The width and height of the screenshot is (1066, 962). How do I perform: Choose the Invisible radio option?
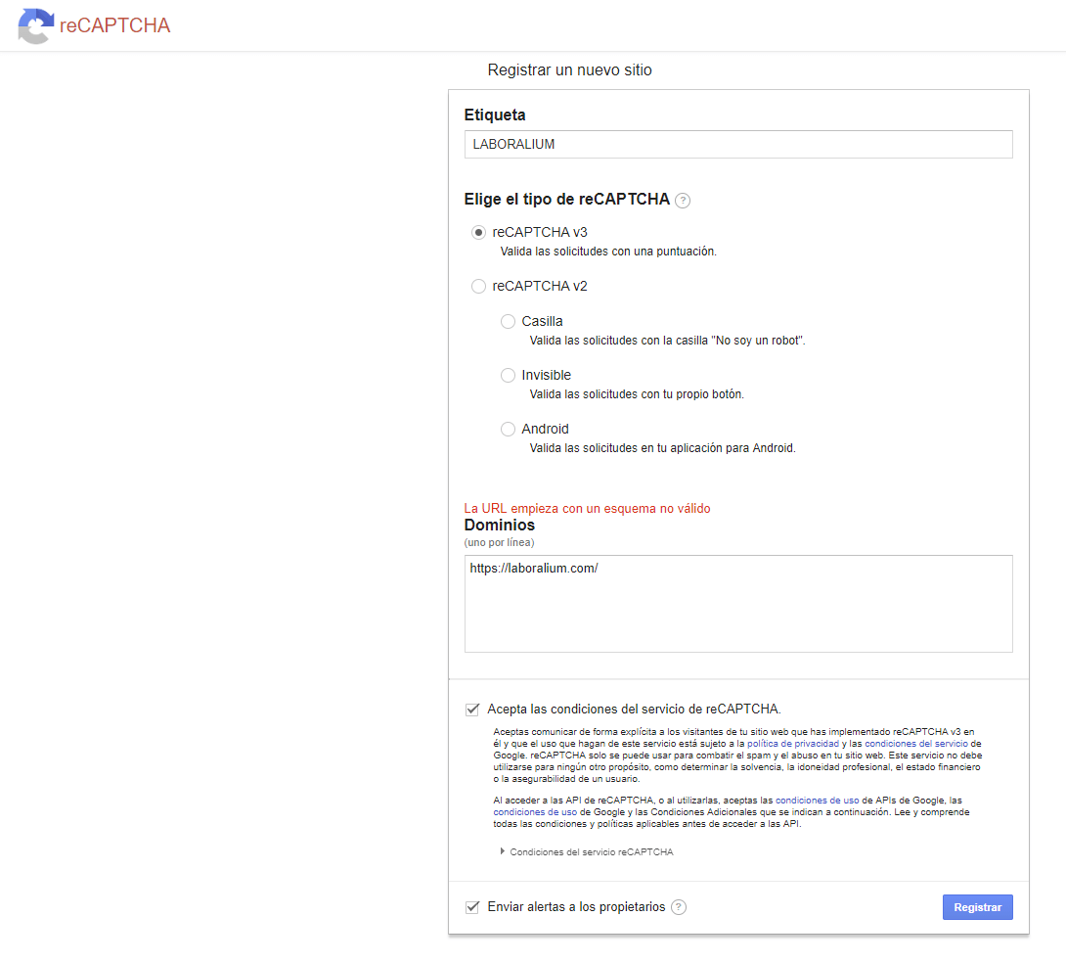[508, 376]
